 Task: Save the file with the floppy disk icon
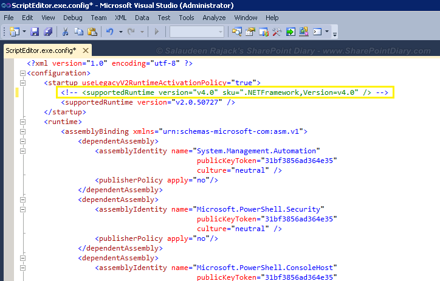[x=35, y=32]
